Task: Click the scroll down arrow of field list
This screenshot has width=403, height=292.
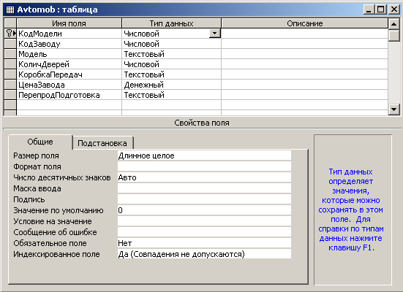Action: [x=393, y=109]
